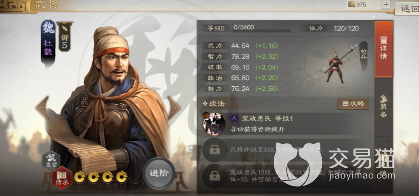Select the first gold star

[x=80, y=177]
